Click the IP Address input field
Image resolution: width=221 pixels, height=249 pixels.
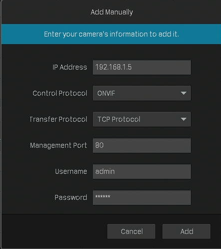click(x=142, y=67)
